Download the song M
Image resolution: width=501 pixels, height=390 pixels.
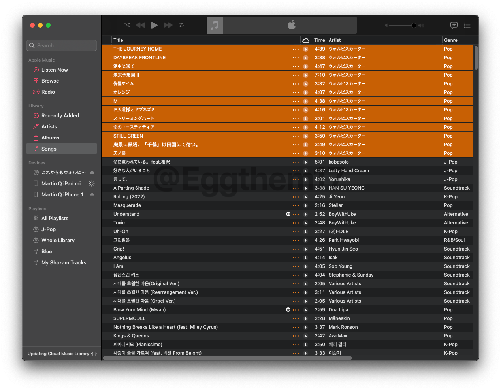(x=305, y=101)
